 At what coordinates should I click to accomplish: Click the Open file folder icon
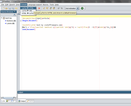point(6,8)
